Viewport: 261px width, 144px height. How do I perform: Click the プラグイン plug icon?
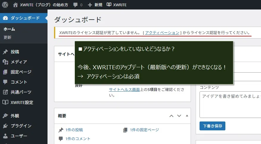coord(5,126)
